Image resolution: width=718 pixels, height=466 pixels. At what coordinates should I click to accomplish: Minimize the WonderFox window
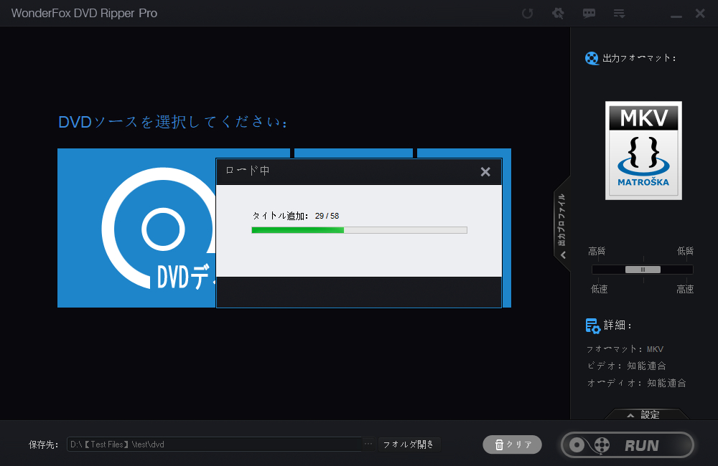[x=676, y=16]
